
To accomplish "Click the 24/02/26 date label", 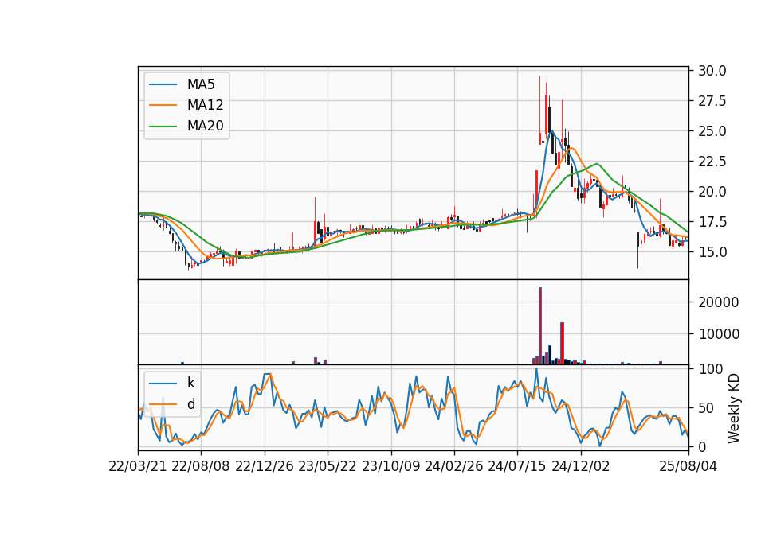I will coord(454,467).
